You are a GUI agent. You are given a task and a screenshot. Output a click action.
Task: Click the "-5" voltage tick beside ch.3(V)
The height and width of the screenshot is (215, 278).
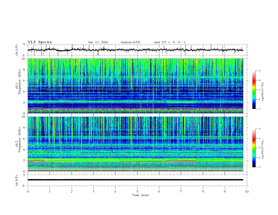tap(24, 186)
